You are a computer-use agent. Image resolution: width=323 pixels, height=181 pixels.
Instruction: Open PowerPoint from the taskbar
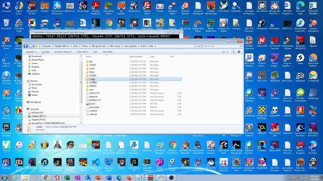click(x=98, y=177)
